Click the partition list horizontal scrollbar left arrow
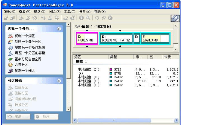The width and height of the screenshot is (205, 125). 75,120
